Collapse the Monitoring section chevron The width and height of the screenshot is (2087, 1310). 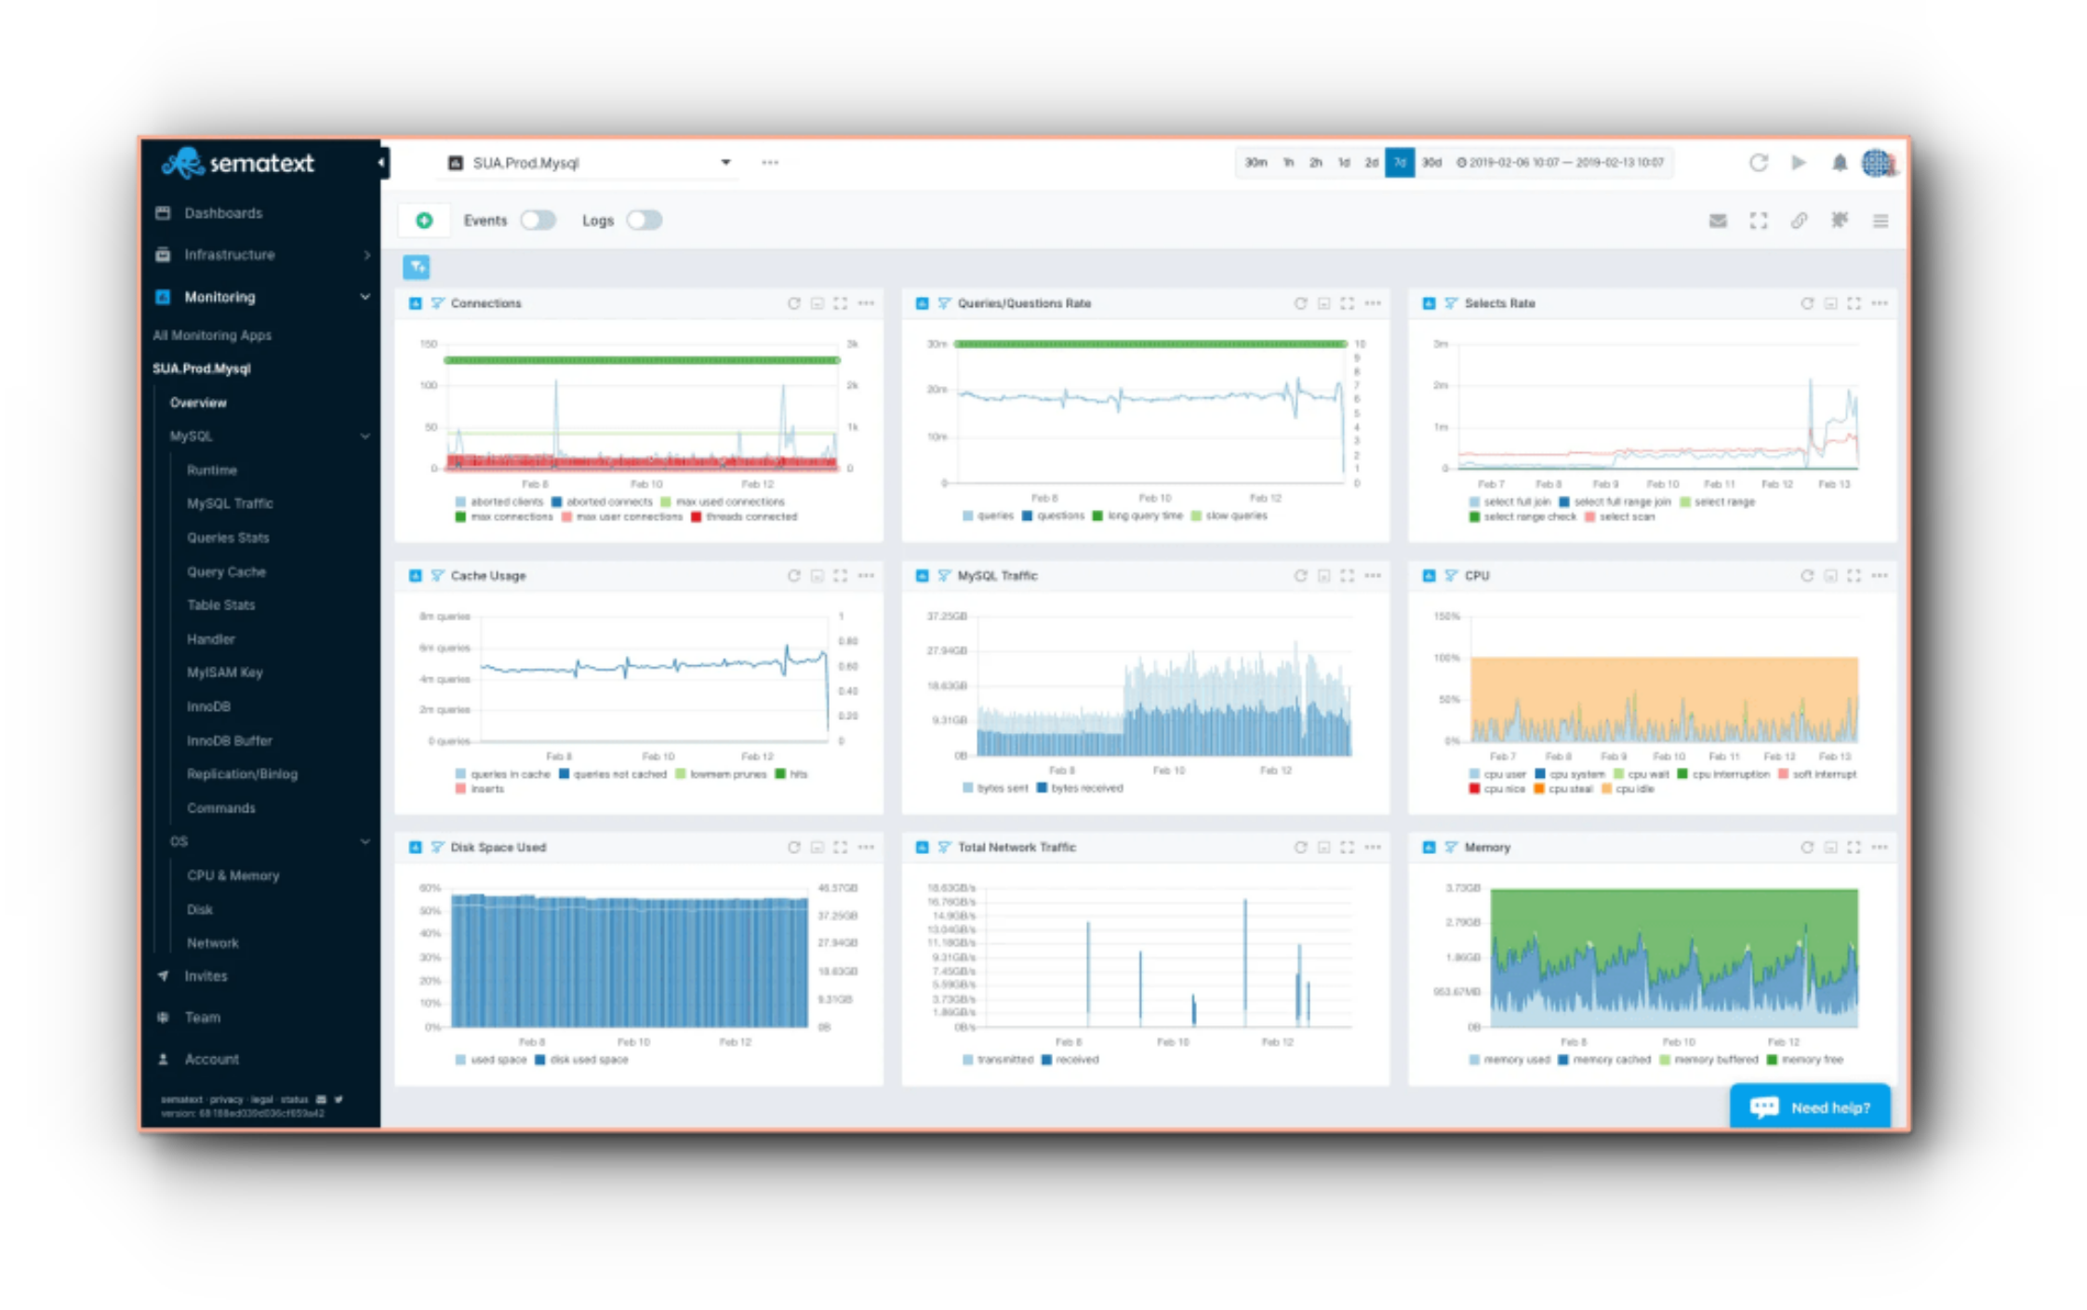point(365,297)
